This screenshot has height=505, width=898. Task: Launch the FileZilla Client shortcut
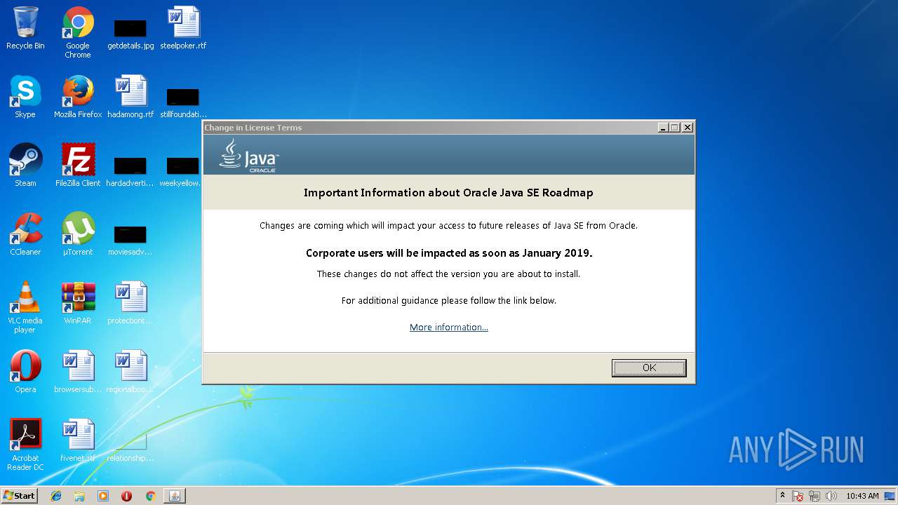click(78, 166)
